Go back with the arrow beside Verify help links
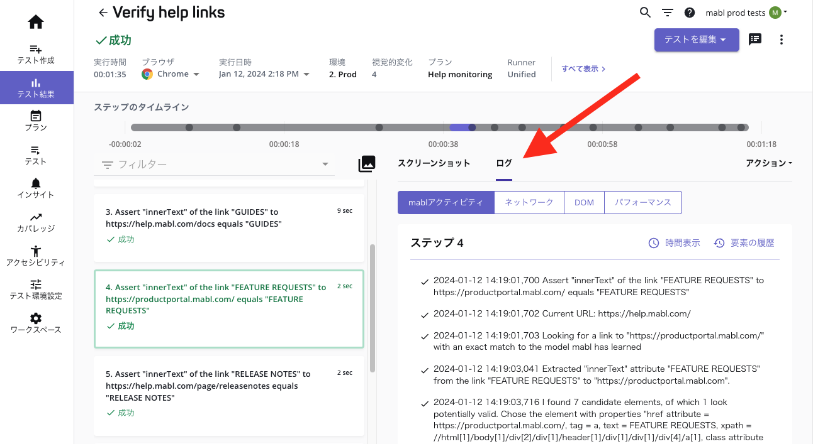The height and width of the screenshot is (444, 813). coord(103,13)
